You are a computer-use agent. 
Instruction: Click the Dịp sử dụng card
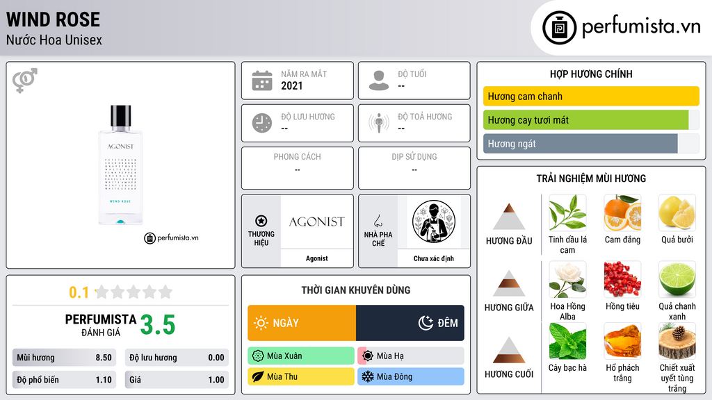point(414,168)
